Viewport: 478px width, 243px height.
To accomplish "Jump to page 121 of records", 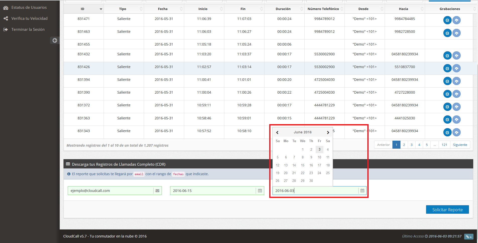I will (444, 145).
